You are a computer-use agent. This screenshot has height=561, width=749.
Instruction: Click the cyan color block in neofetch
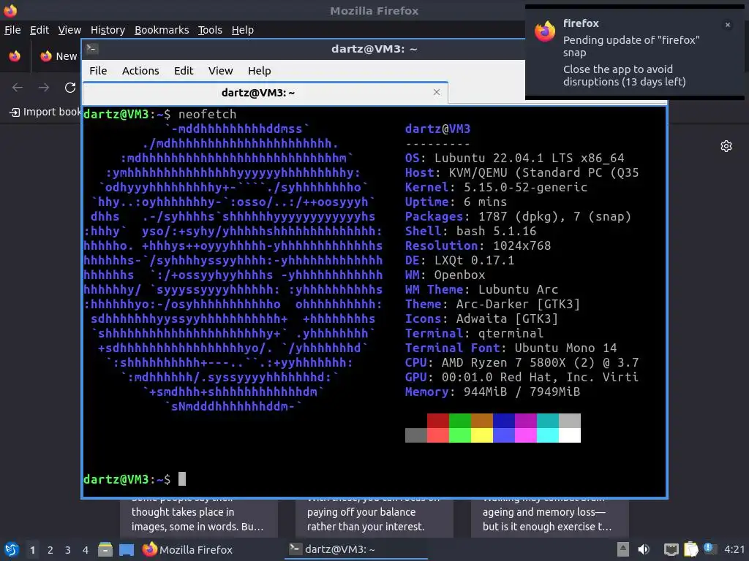tap(547, 435)
